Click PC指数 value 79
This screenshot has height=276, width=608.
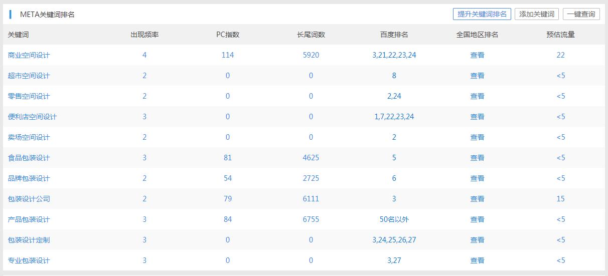[x=228, y=199]
